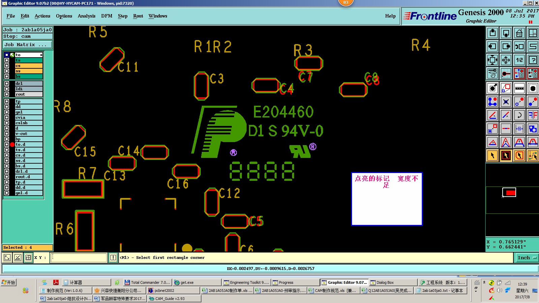The width and height of the screenshot is (539, 303).
Task: Open the Inch units dropdown
Action: click(527, 258)
